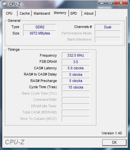130x150 pixels.
Task: Maximize the CPU-Z window
Action: pyautogui.click(x=110, y=3)
